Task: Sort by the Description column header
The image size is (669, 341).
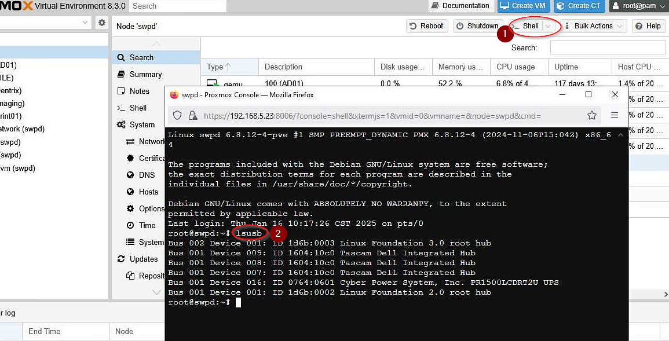Action: pyautogui.click(x=317, y=67)
